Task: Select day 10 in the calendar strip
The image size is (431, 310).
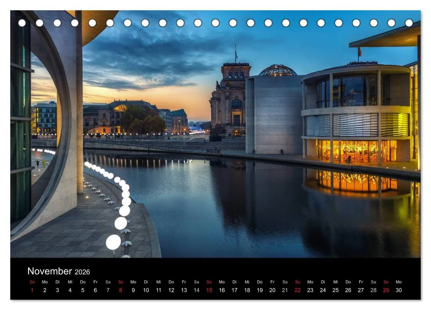Action: pyautogui.click(x=146, y=290)
